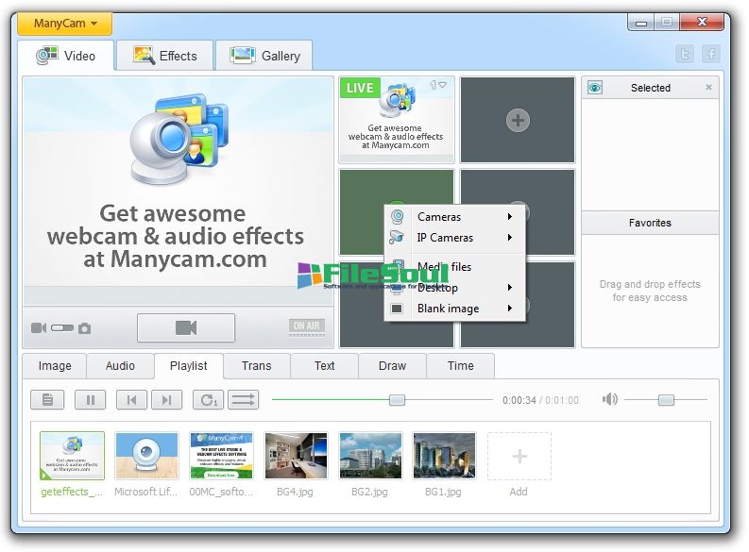The width and height of the screenshot is (749, 552).
Task: Switch to the Effects tab
Action: 165,56
